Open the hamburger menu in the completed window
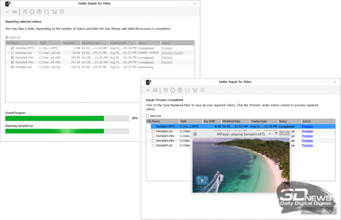 155,90
